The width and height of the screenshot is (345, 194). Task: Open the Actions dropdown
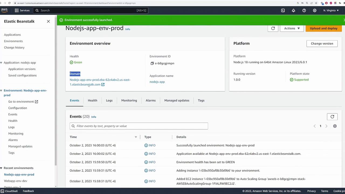292,28
